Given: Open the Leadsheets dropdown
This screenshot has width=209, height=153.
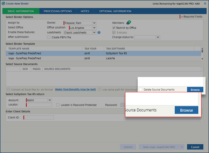Looking at the screenshot, I should 94,32.
